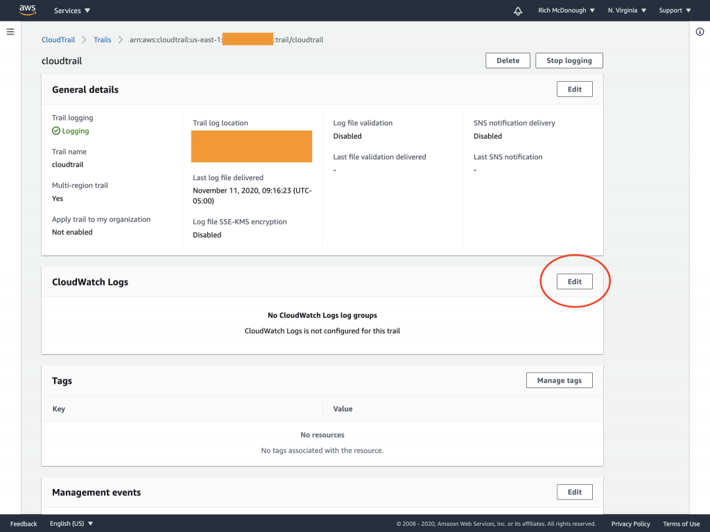Open the navigation hamburger menu
710x532 pixels.
click(x=10, y=30)
